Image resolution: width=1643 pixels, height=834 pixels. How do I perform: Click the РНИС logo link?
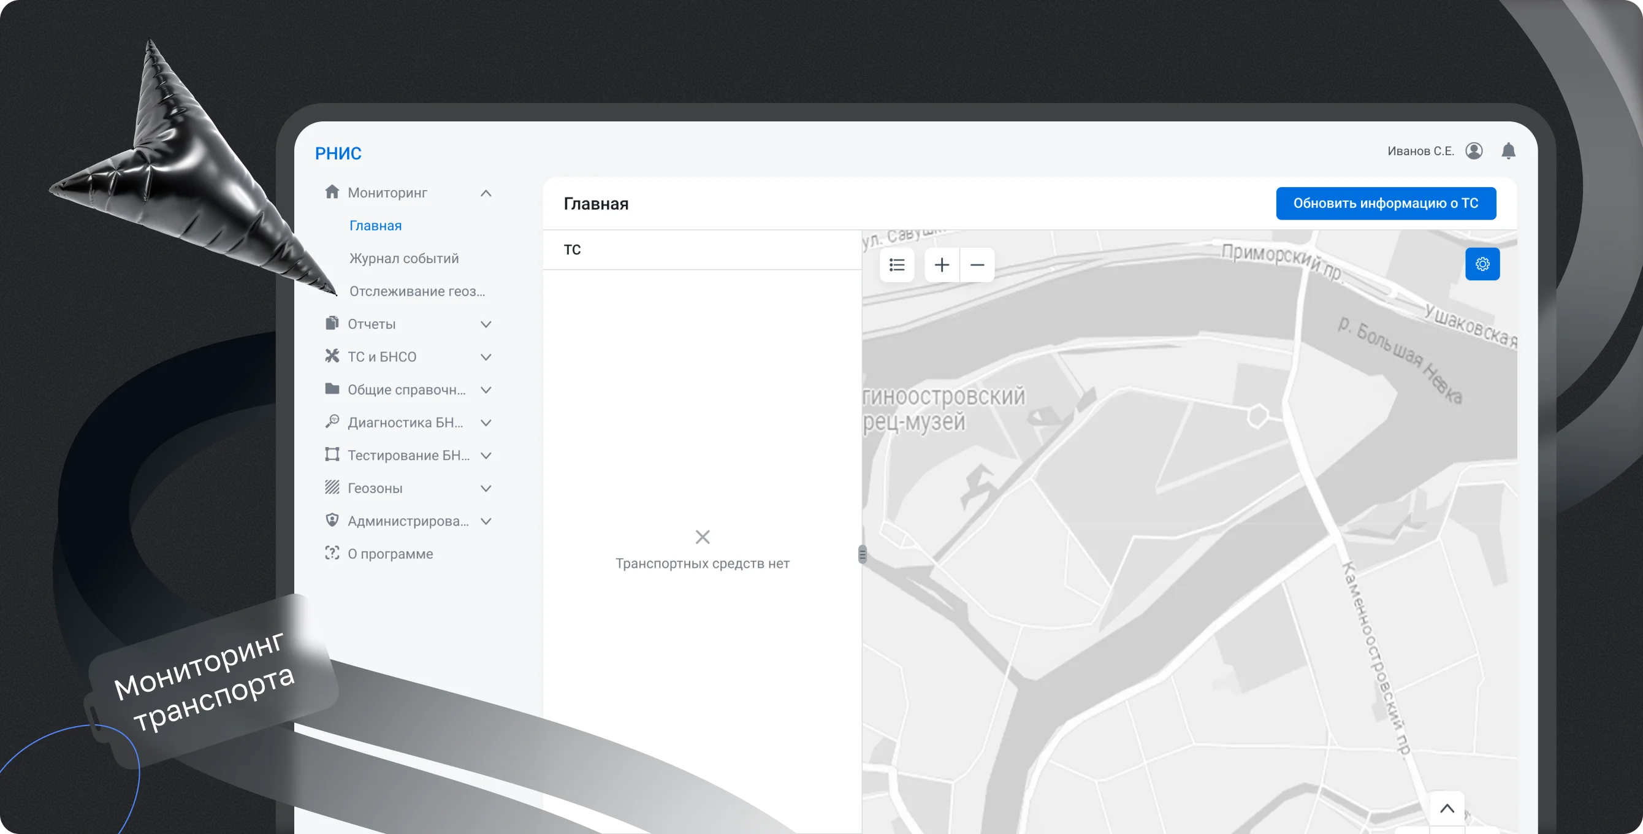338,153
